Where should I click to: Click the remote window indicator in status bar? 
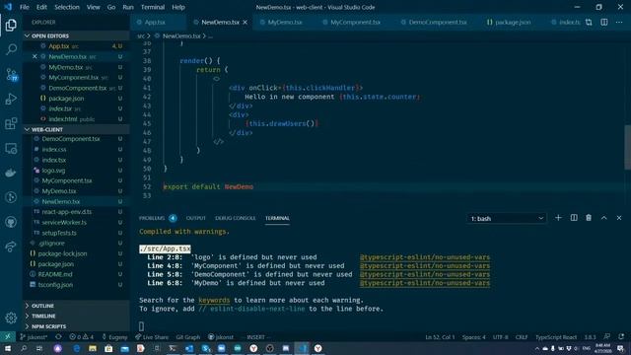(8, 337)
